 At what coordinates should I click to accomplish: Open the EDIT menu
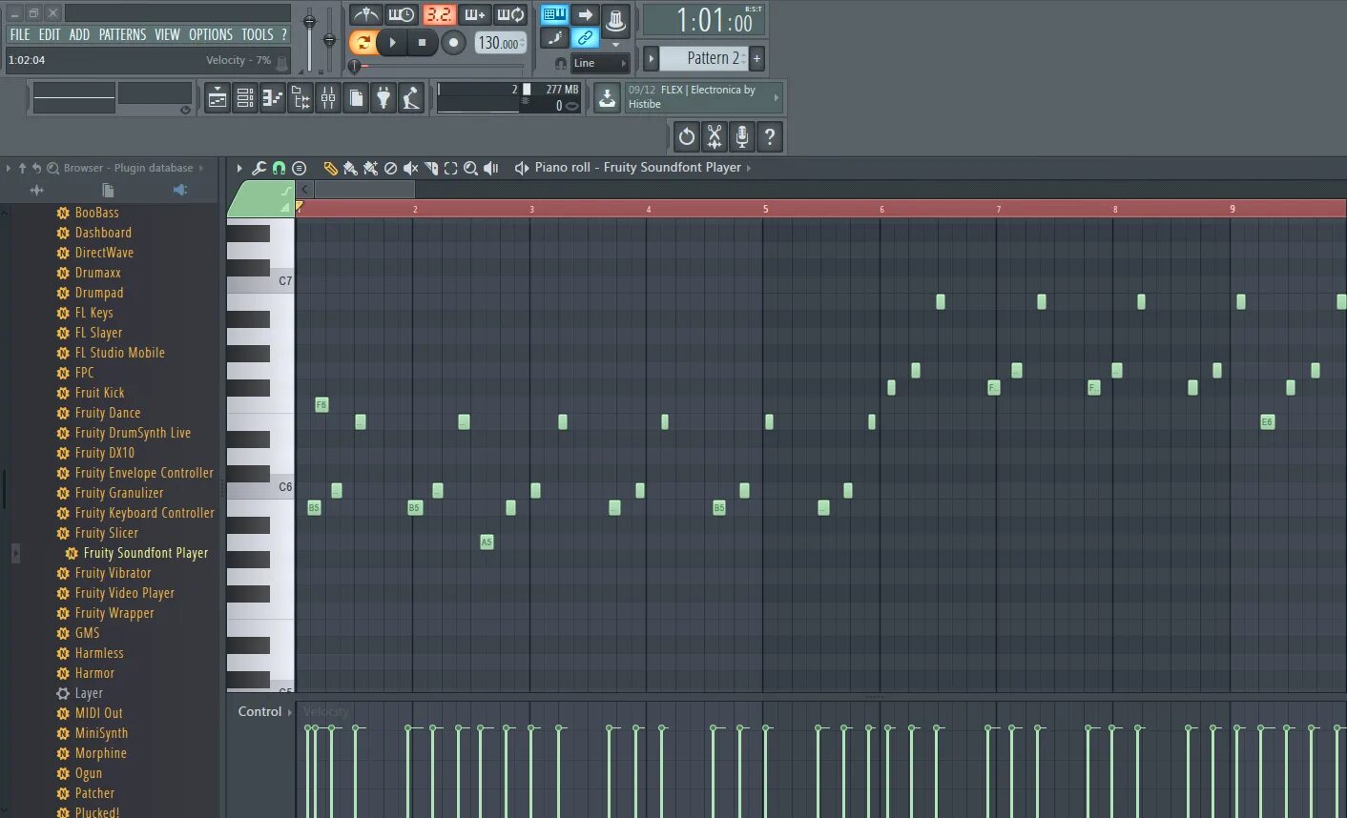click(x=50, y=34)
